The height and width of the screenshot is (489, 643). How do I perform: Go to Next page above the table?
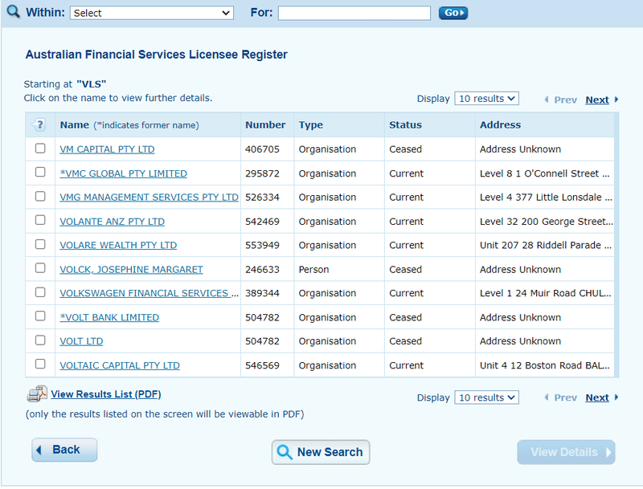coord(597,100)
